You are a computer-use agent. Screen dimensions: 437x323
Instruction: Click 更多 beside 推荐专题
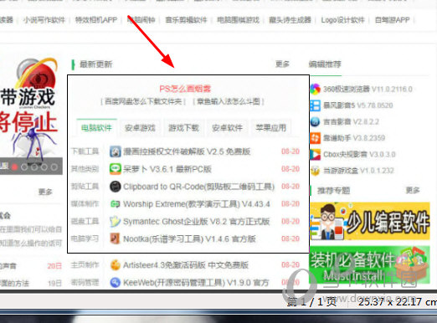[x=413, y=190]
